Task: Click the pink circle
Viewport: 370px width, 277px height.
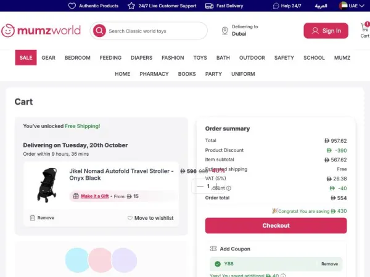Action: coord(100,260)
